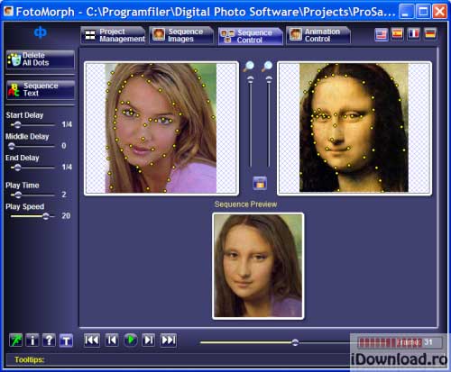Click the Sequence Preview morph image
This screenshot has width=451, height=372.
[x=258, y=266]
